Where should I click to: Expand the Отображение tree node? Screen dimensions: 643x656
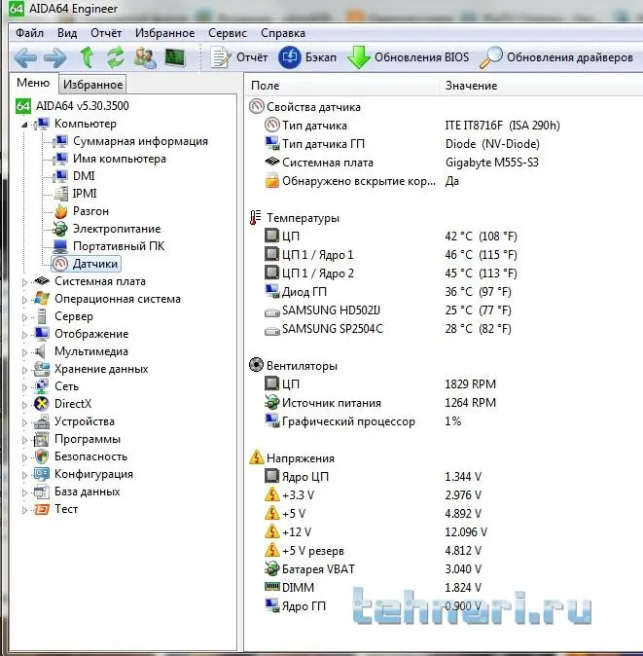[x=24, y=335]
